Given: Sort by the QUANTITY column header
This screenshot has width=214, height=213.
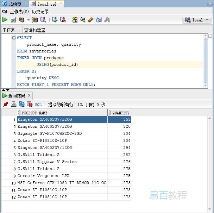Looking at the screenshot, I should 121,113.
